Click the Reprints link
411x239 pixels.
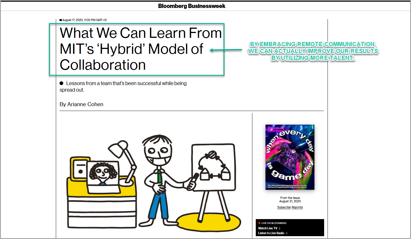(297, 207)
